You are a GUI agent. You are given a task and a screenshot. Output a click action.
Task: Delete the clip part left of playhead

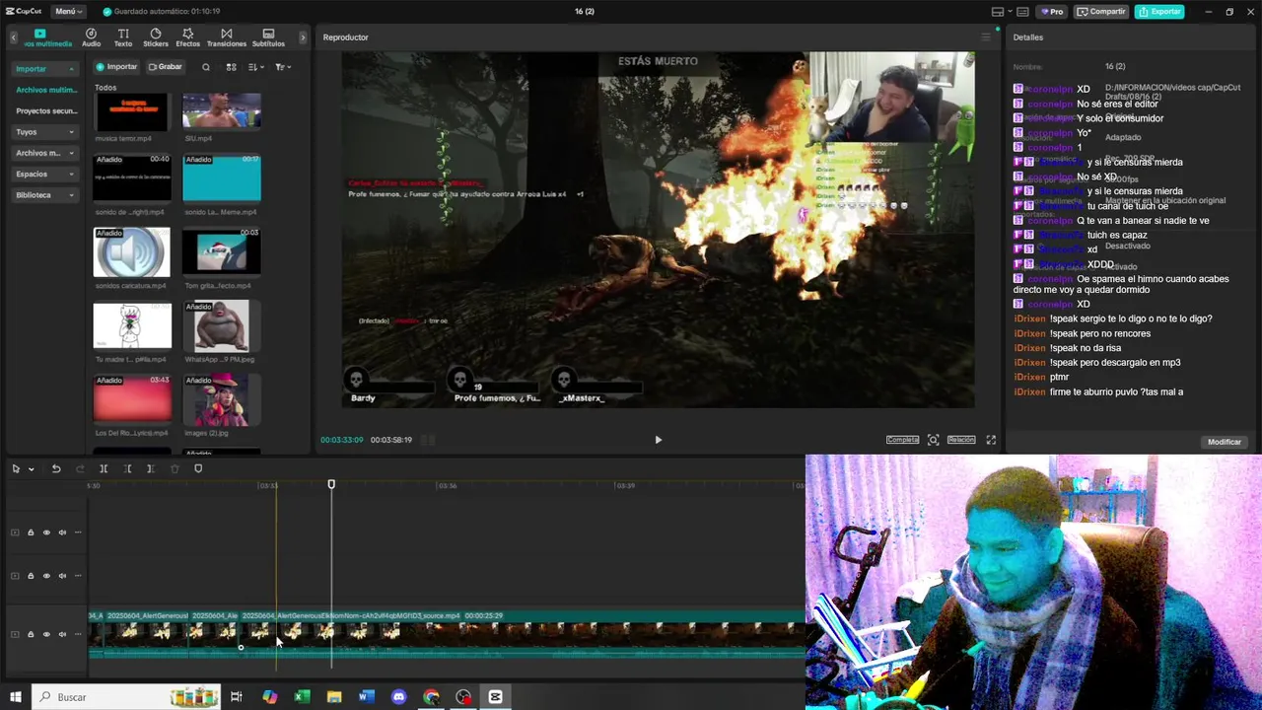click(x=127, y=469)
